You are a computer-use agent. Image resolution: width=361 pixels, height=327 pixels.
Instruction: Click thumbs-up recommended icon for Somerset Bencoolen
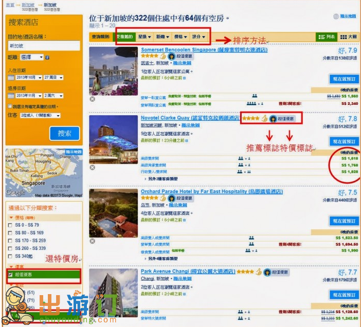point(163,56)
